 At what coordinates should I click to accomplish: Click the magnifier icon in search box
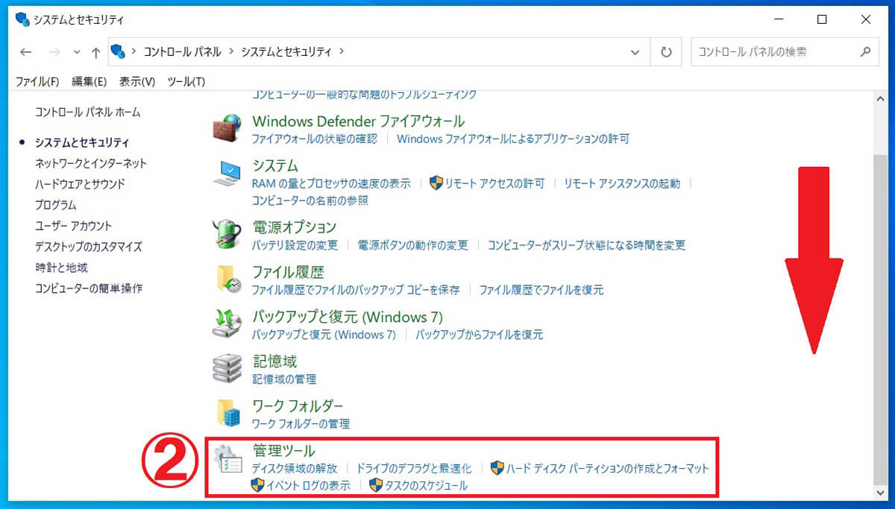[865, 52]
